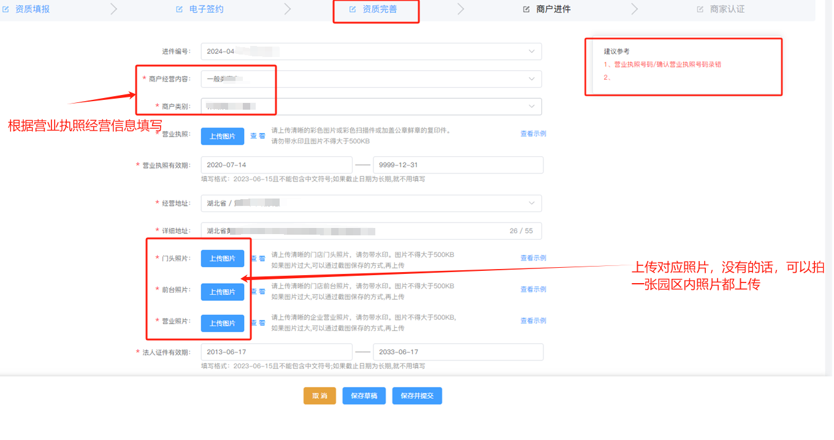
Task: Upload image for 门头照片
Action: [222, 259]
